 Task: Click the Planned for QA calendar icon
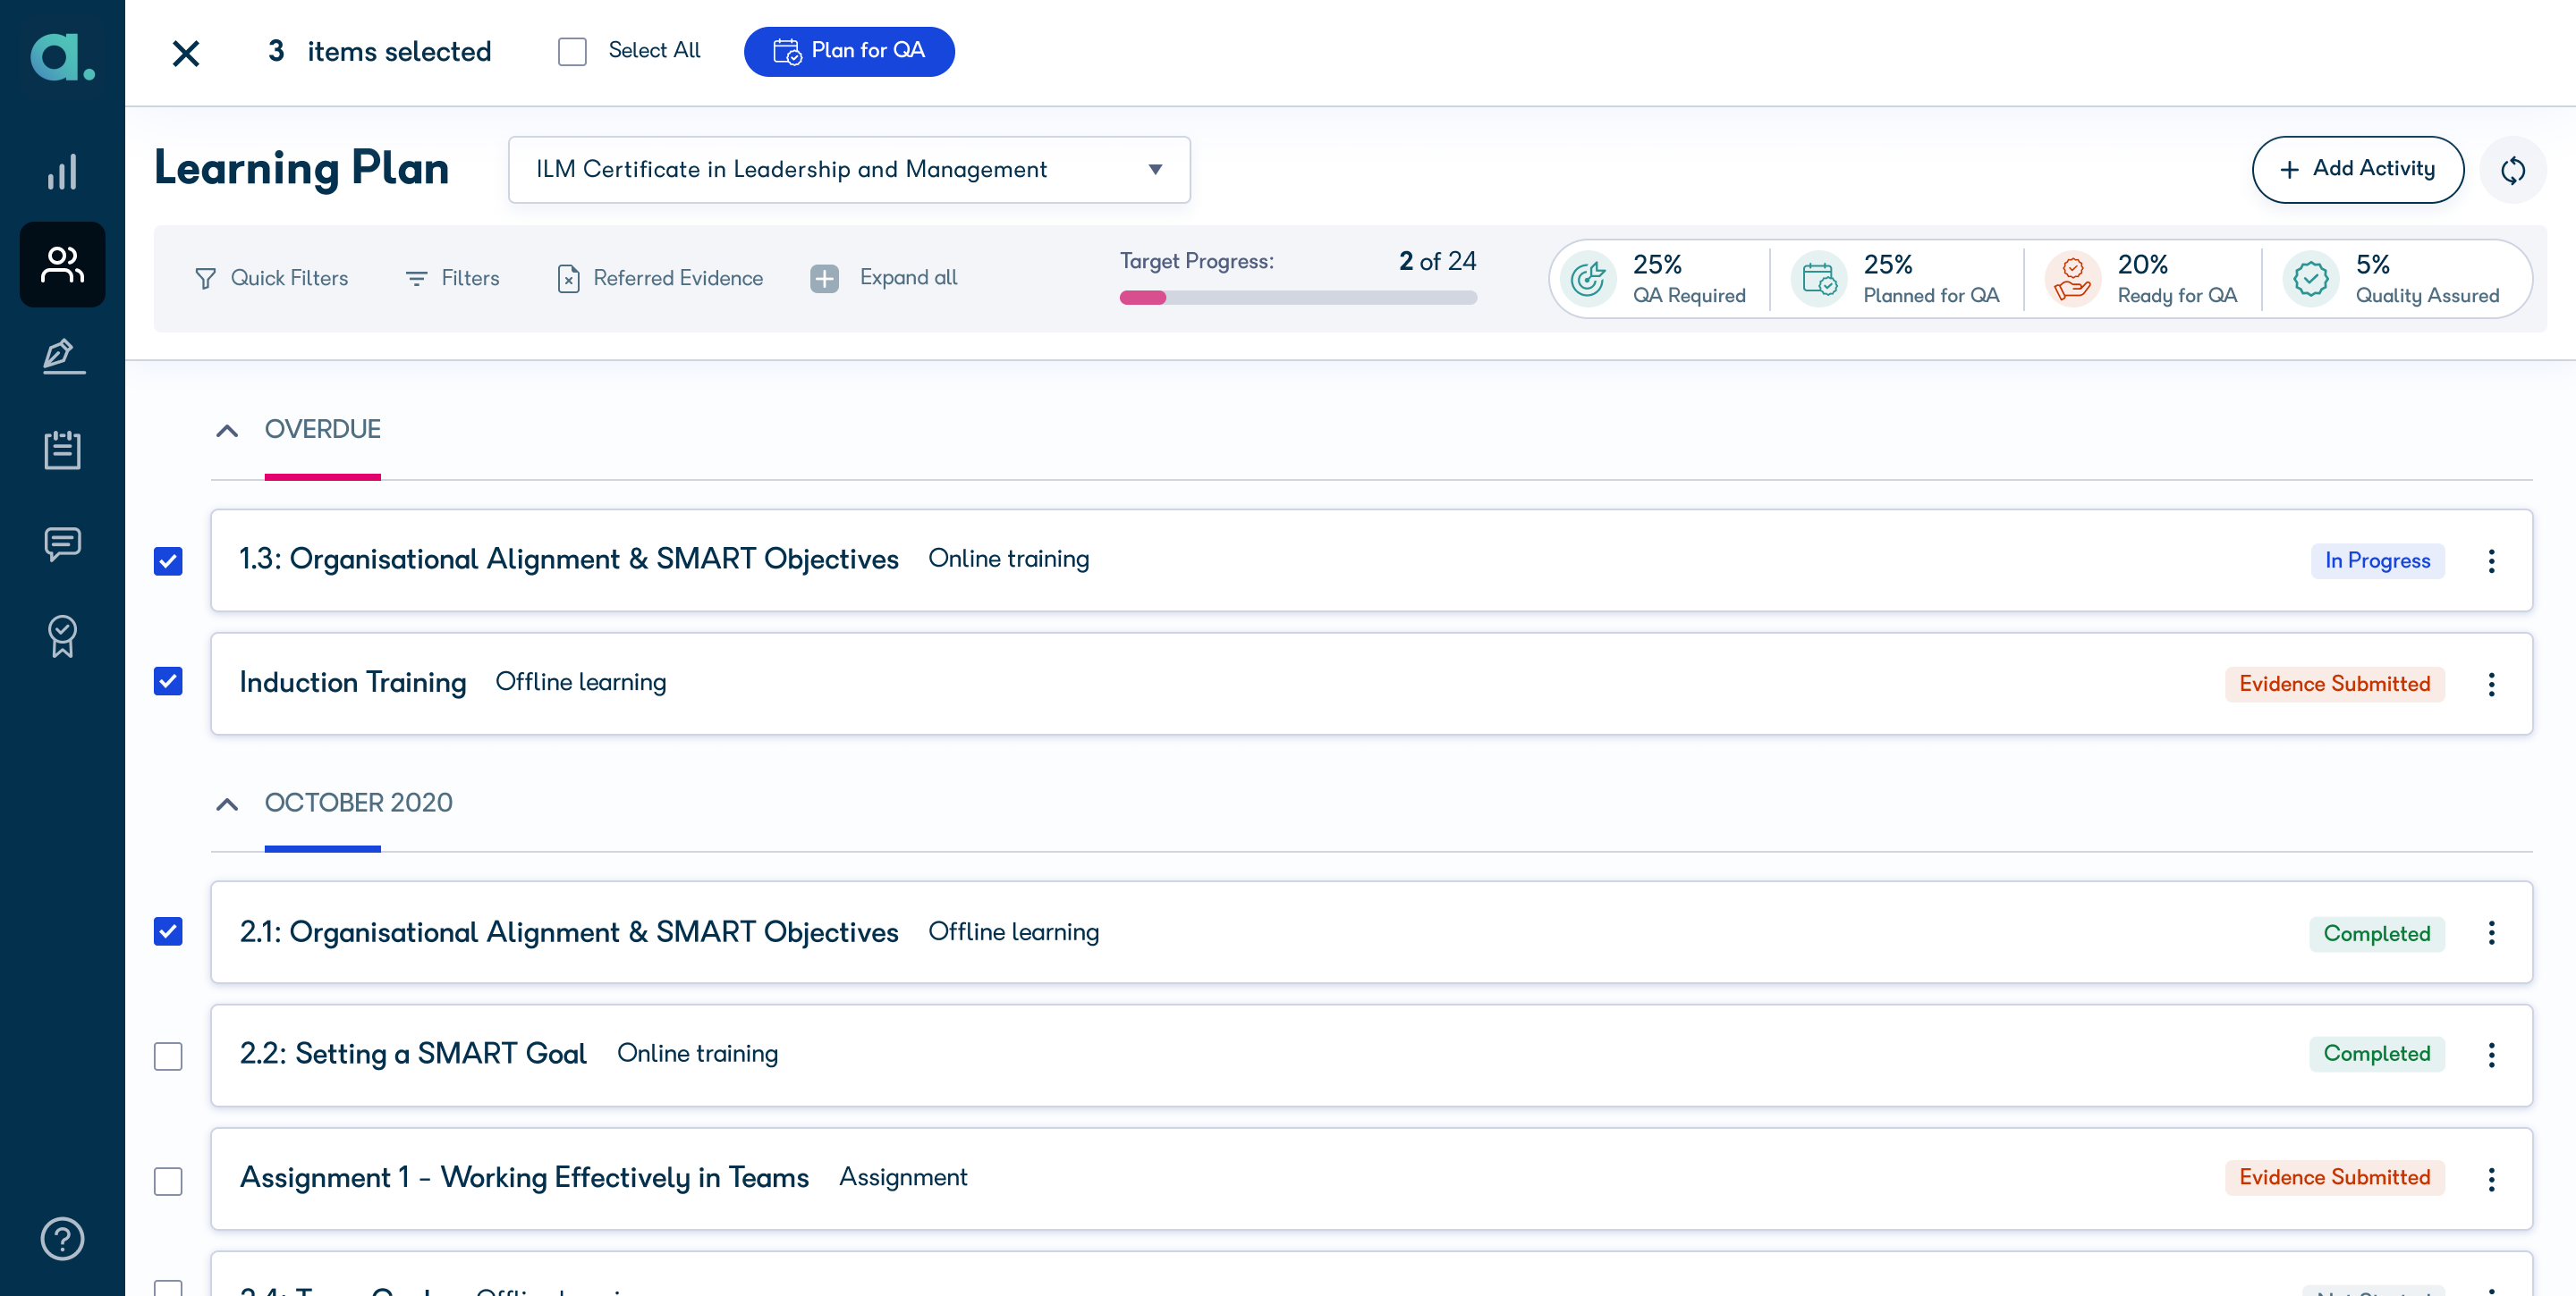[x=1819, y=279]
